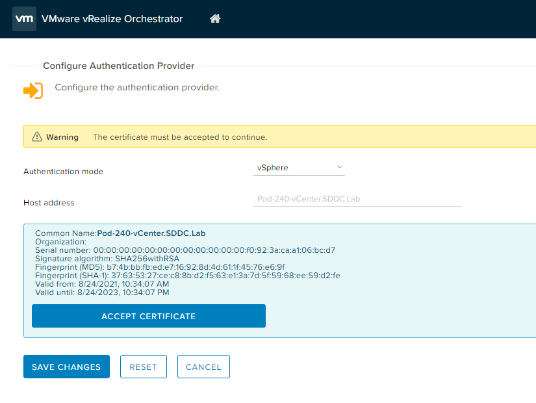
Task: Click the Host address input field
Action: click(357, 199)
